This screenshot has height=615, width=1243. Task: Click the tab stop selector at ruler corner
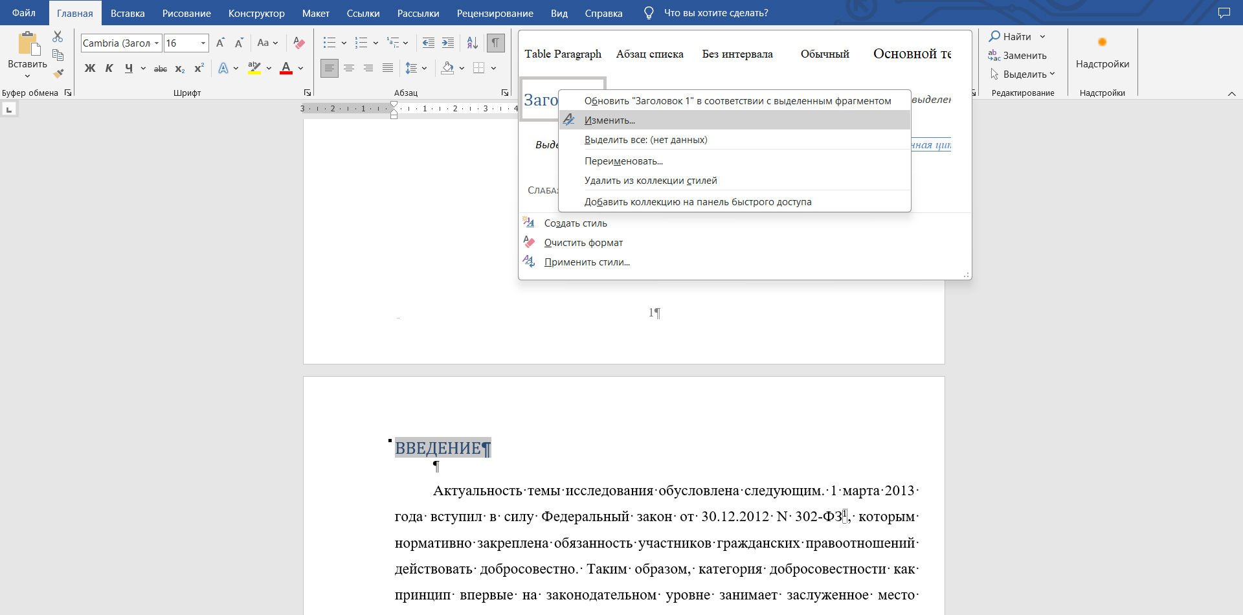(x=9, y=109)
